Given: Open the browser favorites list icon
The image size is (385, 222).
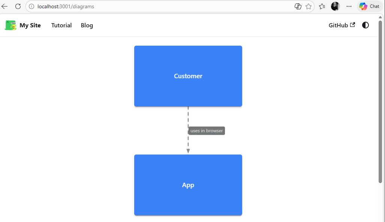Looking at the screenshot, I should pyautogui.click(x=322, y=6).
